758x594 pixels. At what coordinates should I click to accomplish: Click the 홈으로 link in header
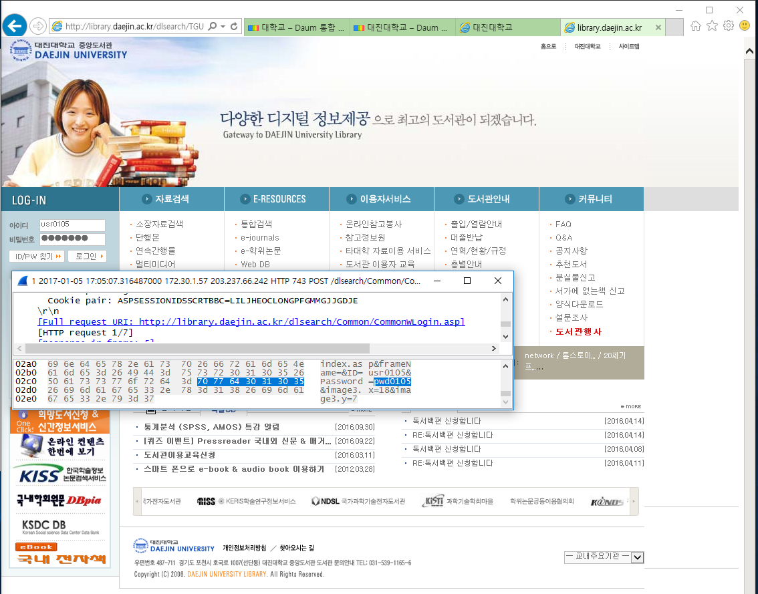[x=548, y=46]
